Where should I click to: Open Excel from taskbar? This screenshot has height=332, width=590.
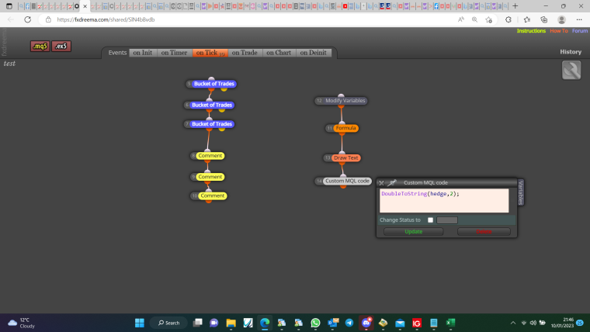[x=450, y=323]
